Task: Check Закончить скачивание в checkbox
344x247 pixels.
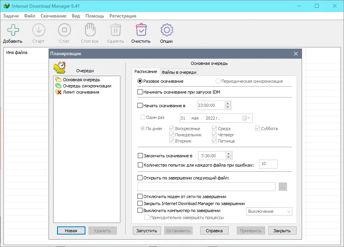Action: click(x=140, y=156)
